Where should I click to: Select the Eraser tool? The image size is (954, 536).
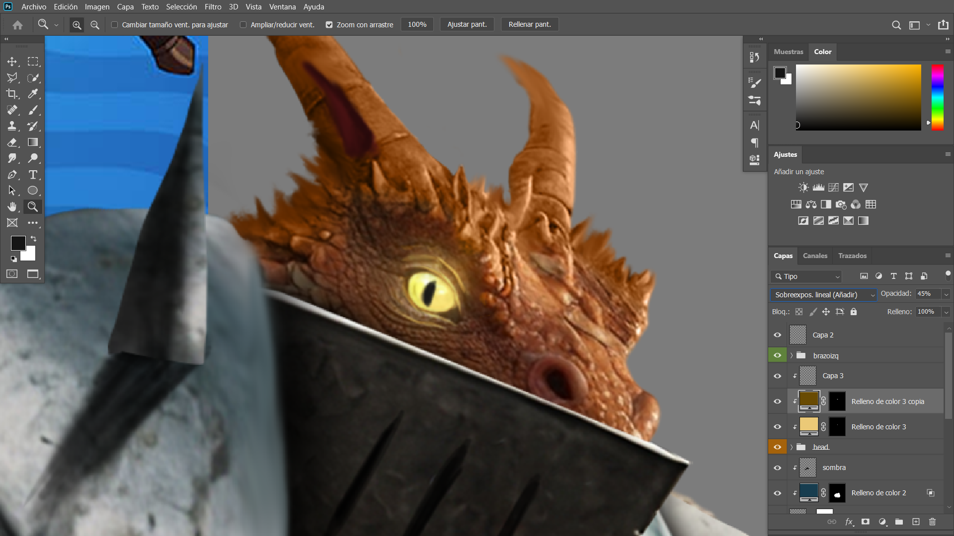pyautogui.click(x=12, y=142)
